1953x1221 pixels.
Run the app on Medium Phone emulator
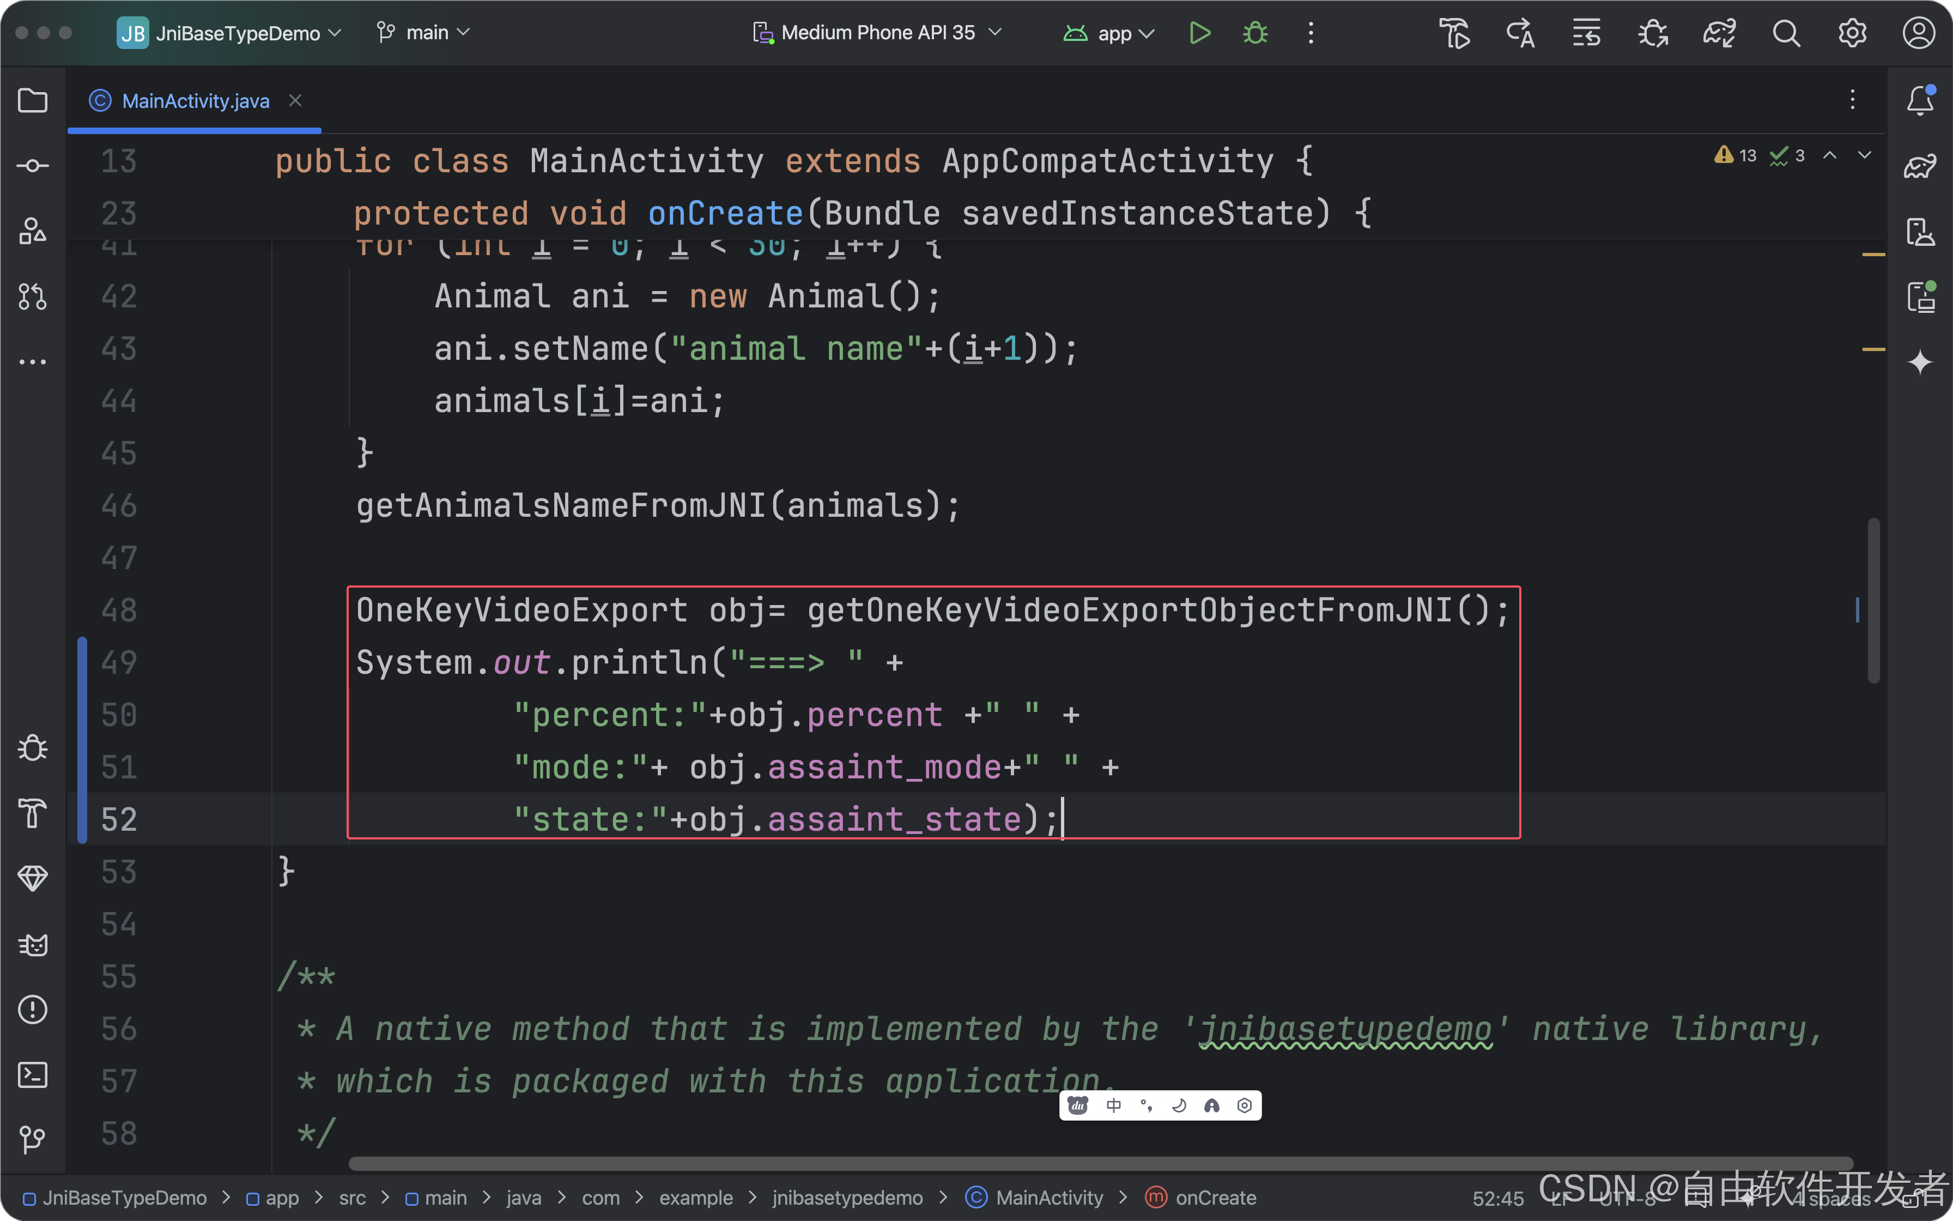point(1199,32)
